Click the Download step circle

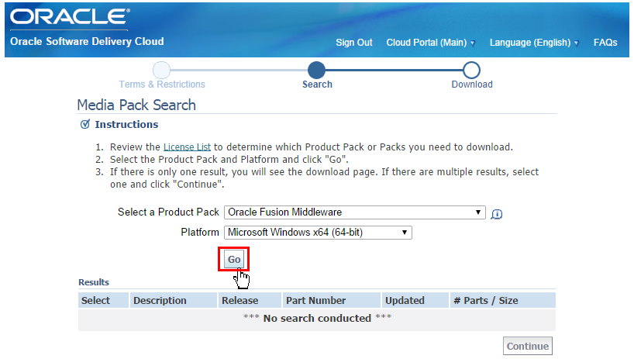pos(471,70)
